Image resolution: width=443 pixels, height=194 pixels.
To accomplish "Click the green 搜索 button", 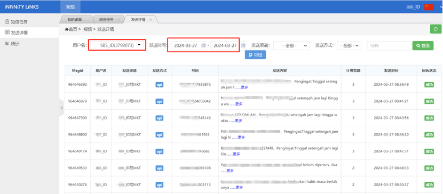I will click(423, 46).
